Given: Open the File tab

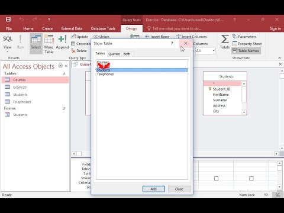Looking at the screenshot, I should click(x=9, y=28).
